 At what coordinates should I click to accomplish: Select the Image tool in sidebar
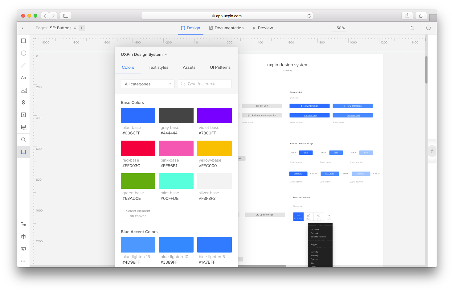23,90
